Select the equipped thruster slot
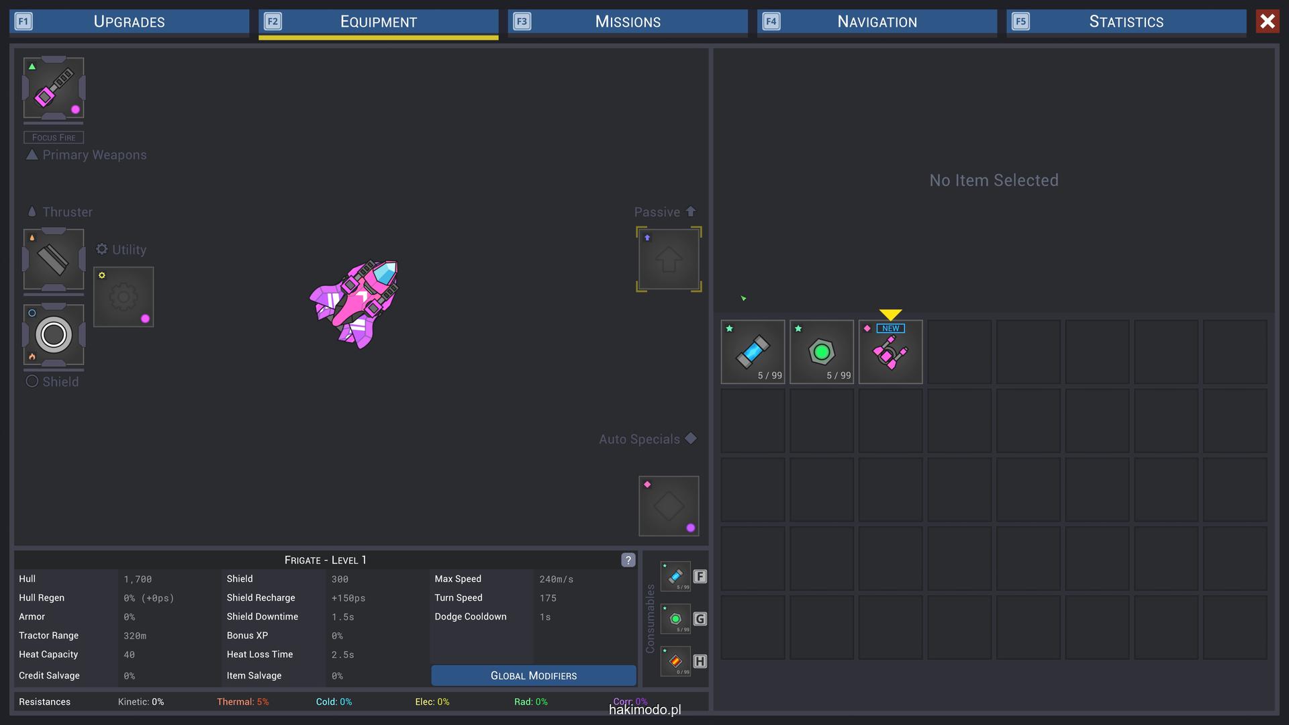 pos(54,259)
